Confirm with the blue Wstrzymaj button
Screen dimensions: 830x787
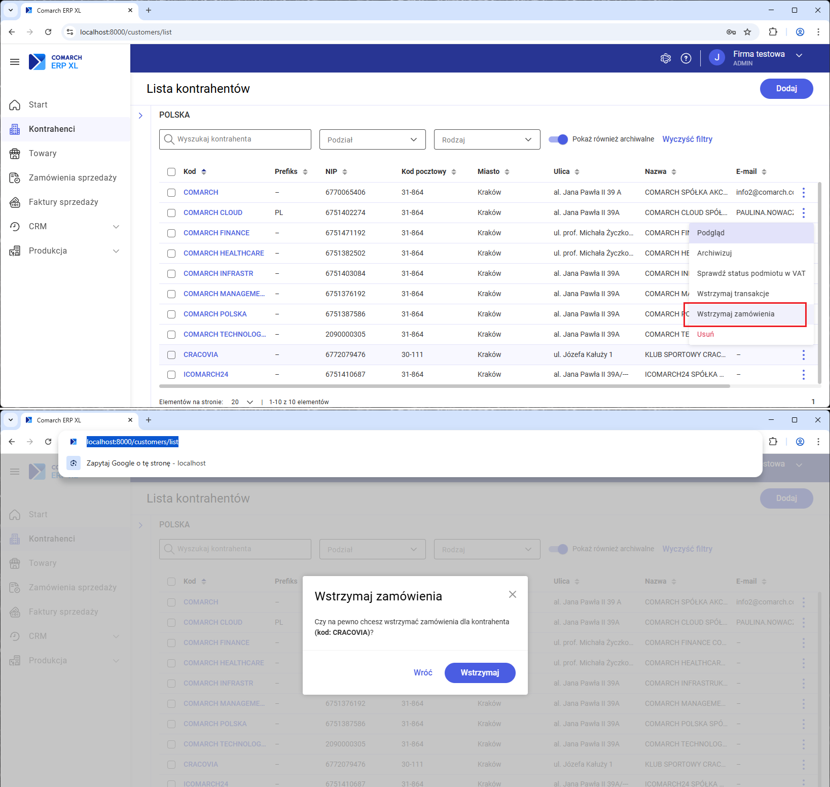[x=480, y=673]
